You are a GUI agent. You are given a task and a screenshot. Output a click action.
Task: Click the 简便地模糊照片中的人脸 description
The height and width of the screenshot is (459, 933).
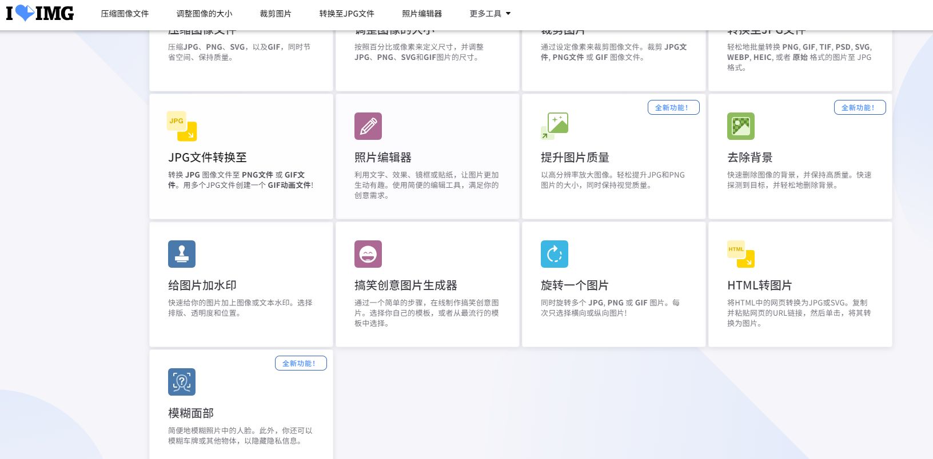[240, 436]
